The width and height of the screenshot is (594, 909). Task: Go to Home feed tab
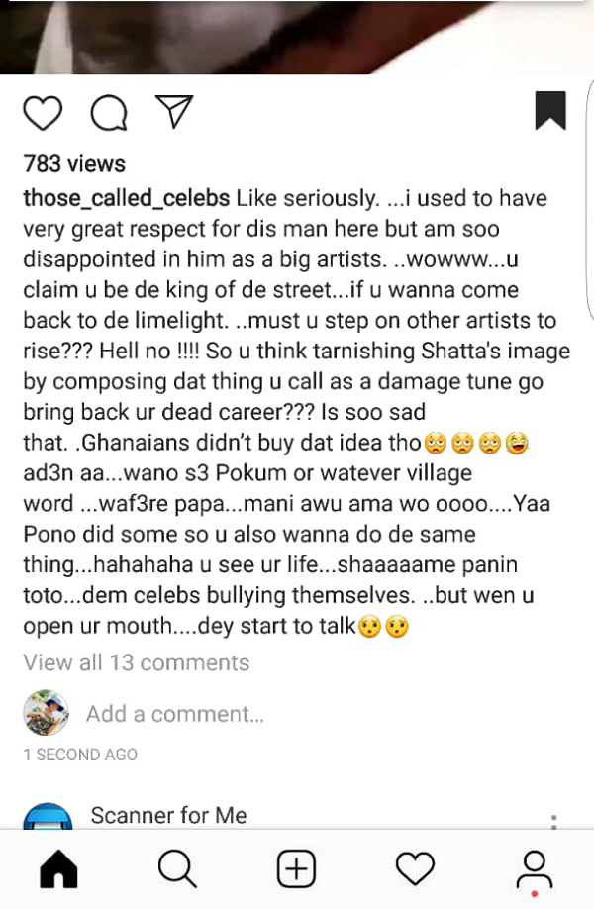[58, 869]
